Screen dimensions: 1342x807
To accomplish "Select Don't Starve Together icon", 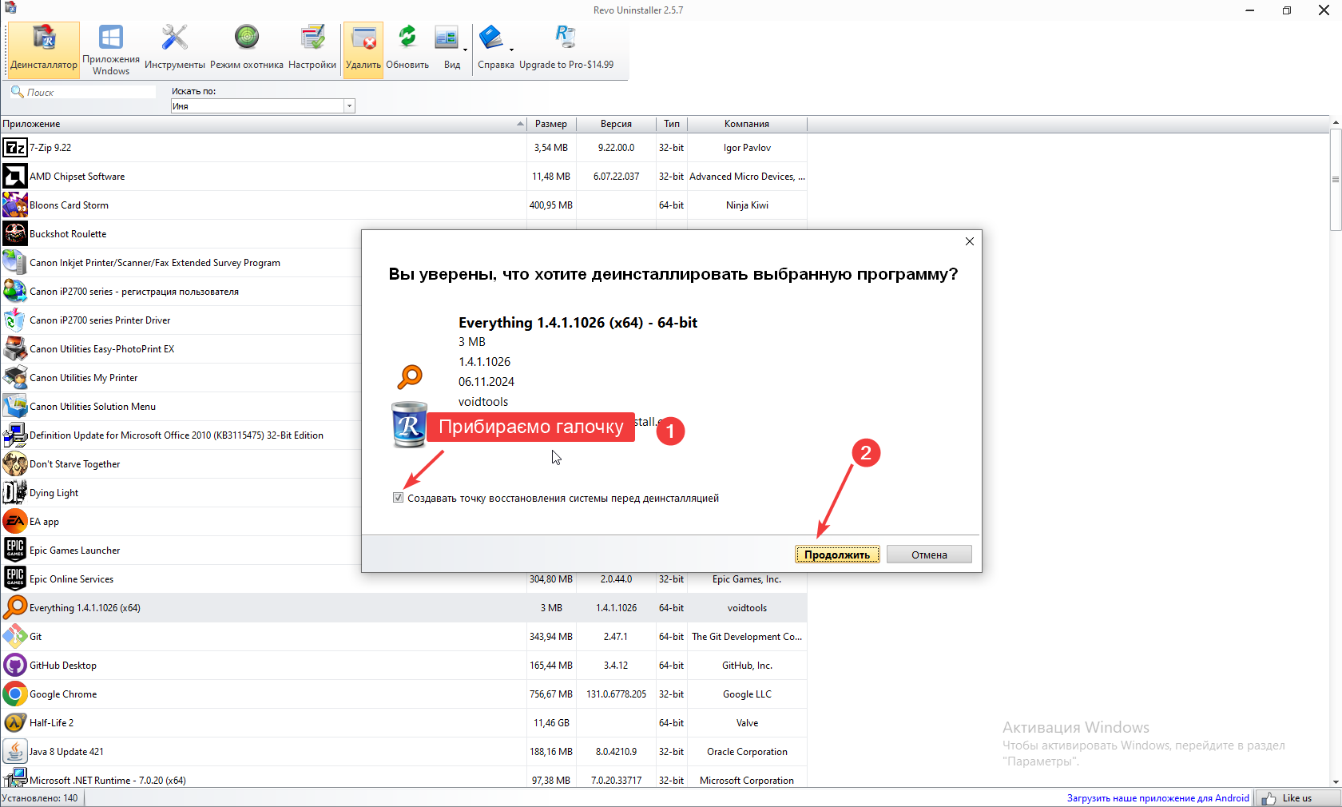I will [14, 464].
